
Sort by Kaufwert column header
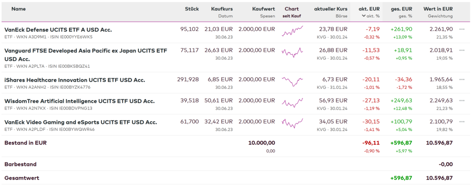pyautogui.click(x=264, y=9)
